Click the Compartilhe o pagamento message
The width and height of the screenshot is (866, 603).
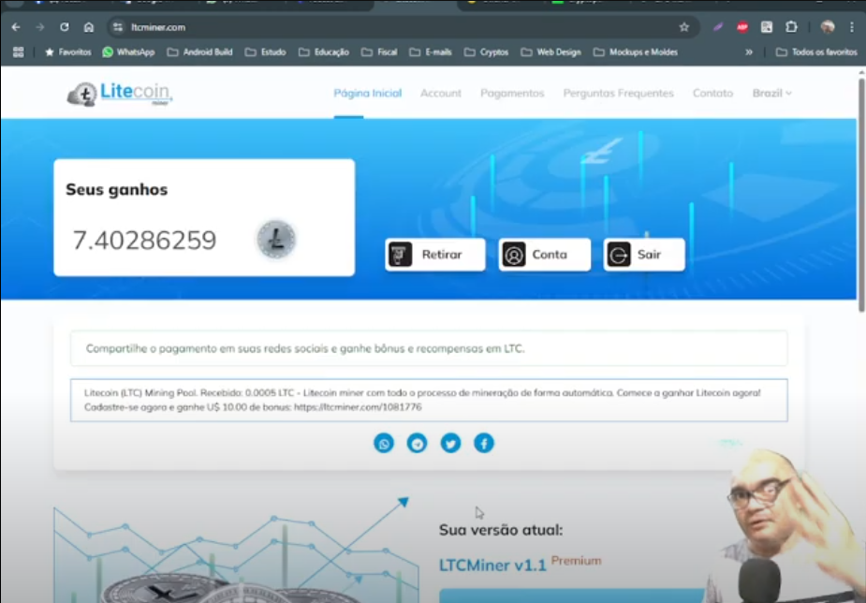[305, 348]
